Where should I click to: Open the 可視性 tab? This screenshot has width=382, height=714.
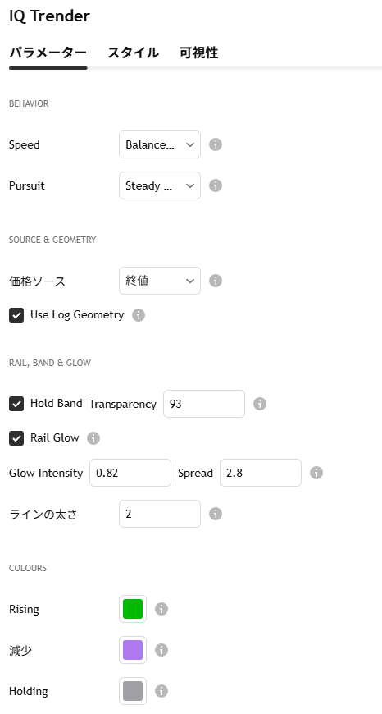pos(198,53)
